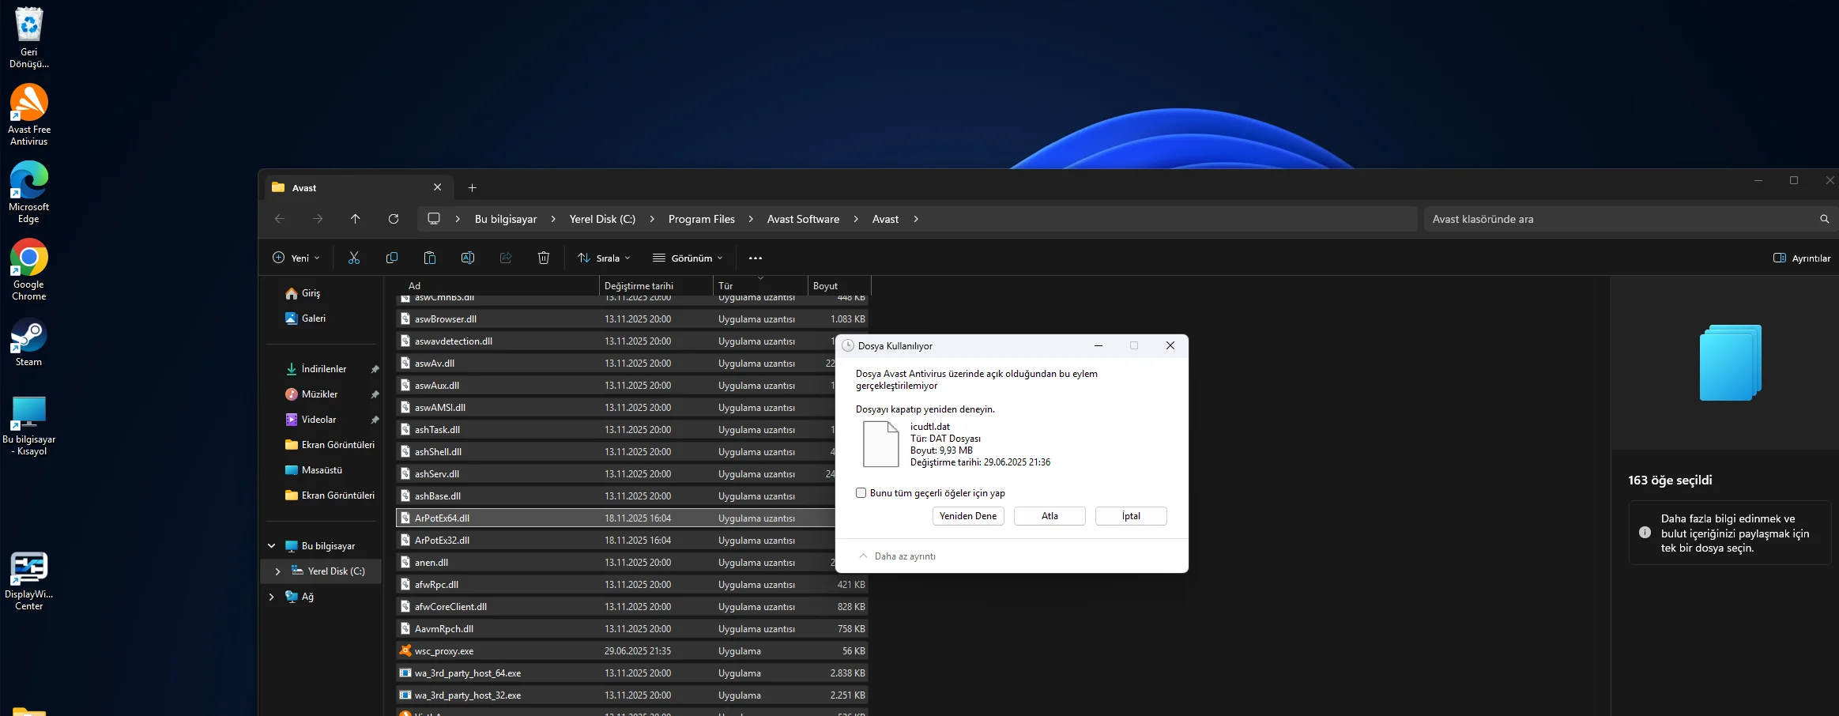This screenshot has width=1839, height=716.
Task: Click the Delete trash icon in toolbar
Action: (544, 258)
